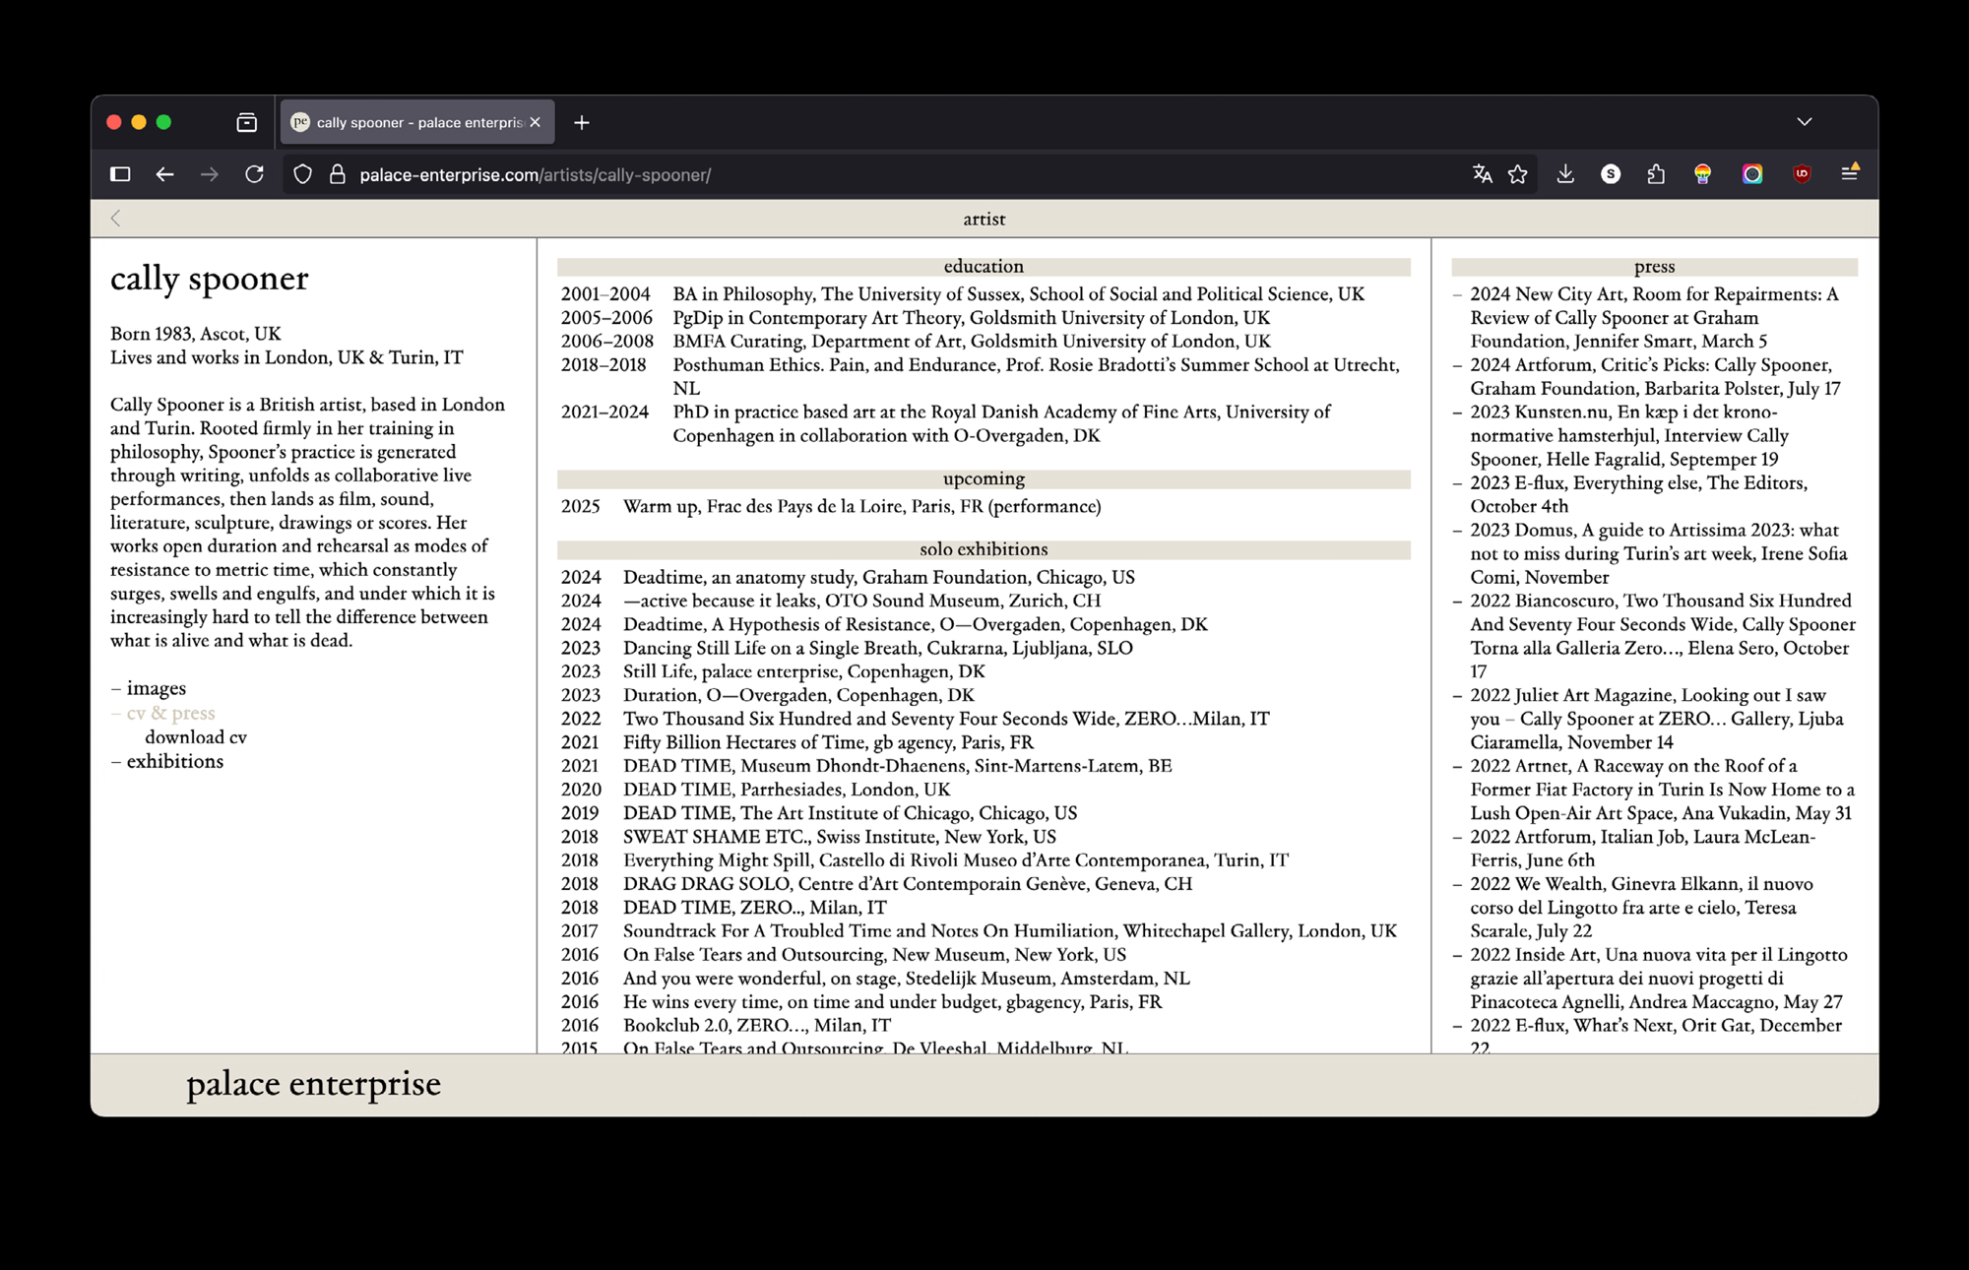
Task: Expand the list all tabs chevron
Action: click(1804, 122)
